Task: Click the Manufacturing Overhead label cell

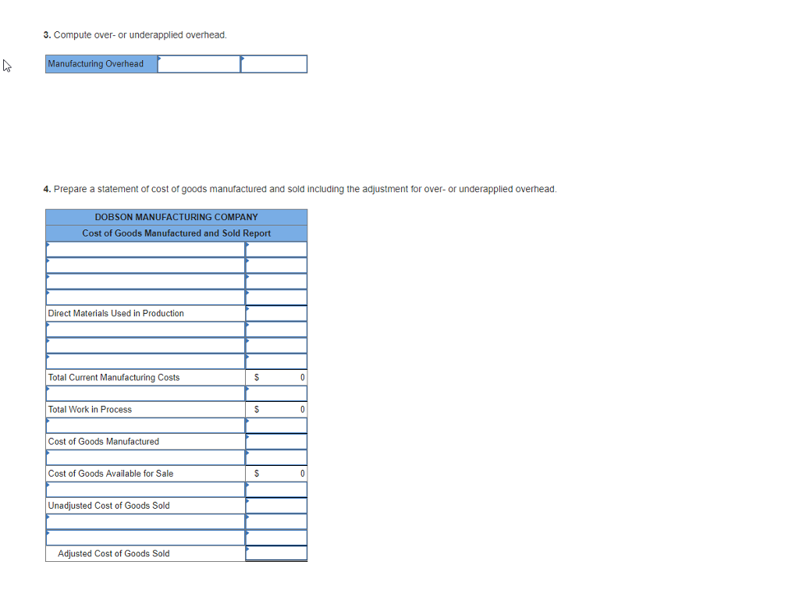Action: [101, 64]
